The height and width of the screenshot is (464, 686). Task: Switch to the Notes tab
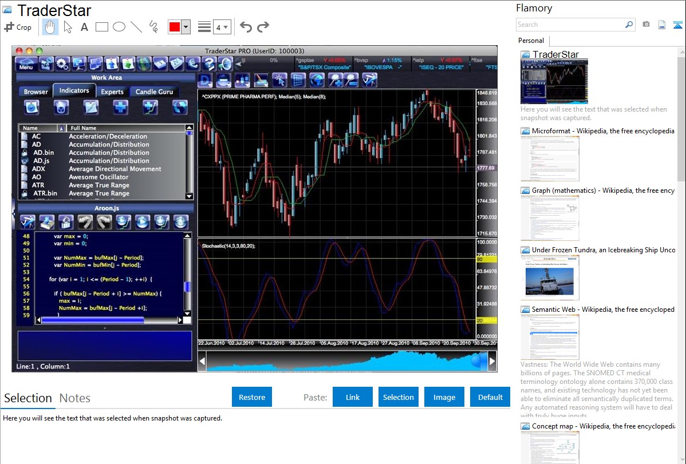click(x=75, y=398)
